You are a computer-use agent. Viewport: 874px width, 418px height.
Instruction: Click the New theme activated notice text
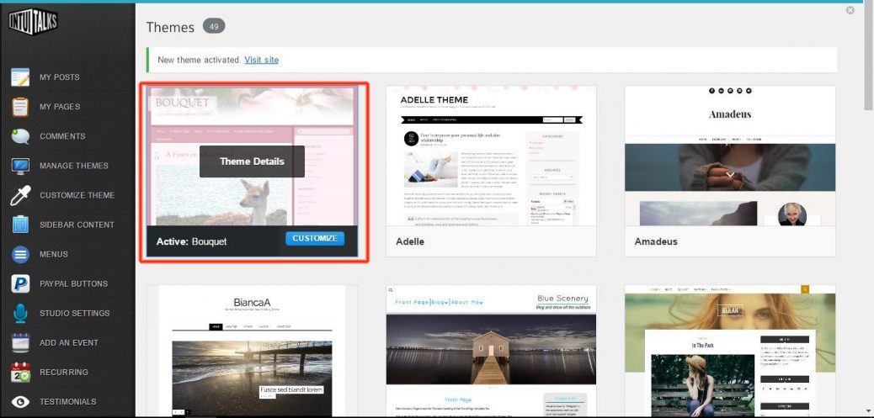click(200, 60)
